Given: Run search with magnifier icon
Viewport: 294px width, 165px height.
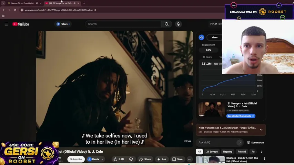Looking at the screenshot, I should tap(166, 24).
